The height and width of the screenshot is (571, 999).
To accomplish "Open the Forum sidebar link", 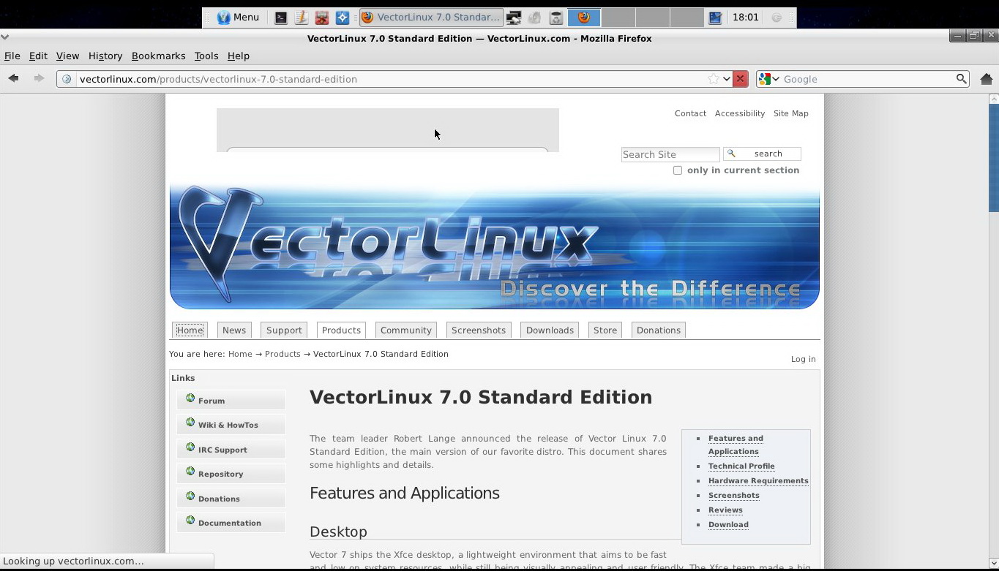I will [231, 400].
